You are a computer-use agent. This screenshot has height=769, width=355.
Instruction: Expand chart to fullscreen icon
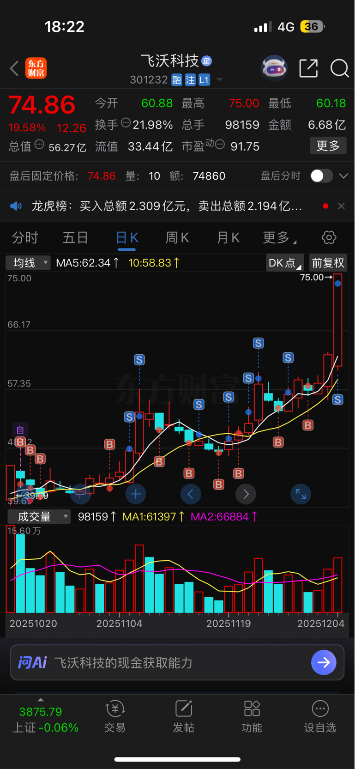pyautogui.click(x=301, y=494)
